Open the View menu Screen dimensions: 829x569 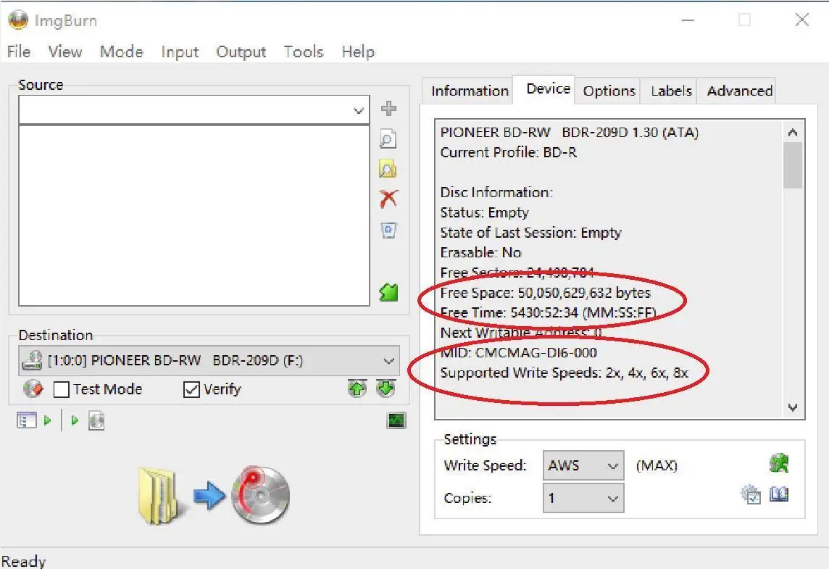[65, 51]
